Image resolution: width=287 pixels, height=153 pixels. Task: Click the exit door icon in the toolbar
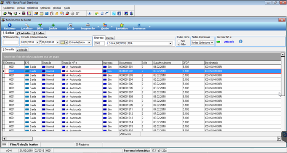tap(131, 13)
